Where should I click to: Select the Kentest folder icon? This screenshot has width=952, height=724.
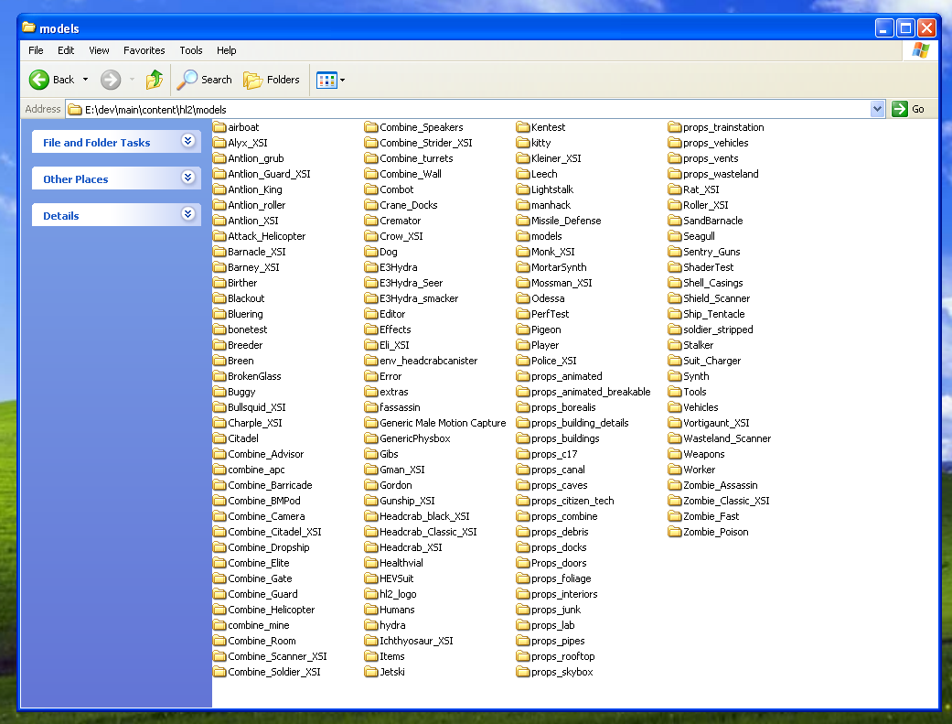point(523,127)
